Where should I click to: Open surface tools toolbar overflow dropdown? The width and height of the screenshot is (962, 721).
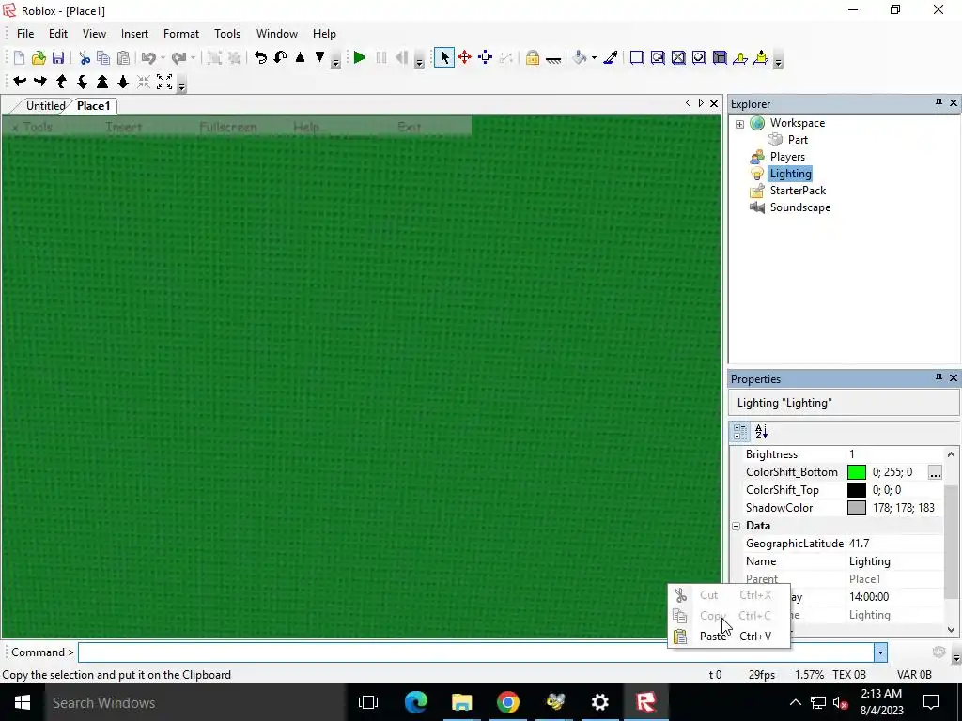[778, 61]
